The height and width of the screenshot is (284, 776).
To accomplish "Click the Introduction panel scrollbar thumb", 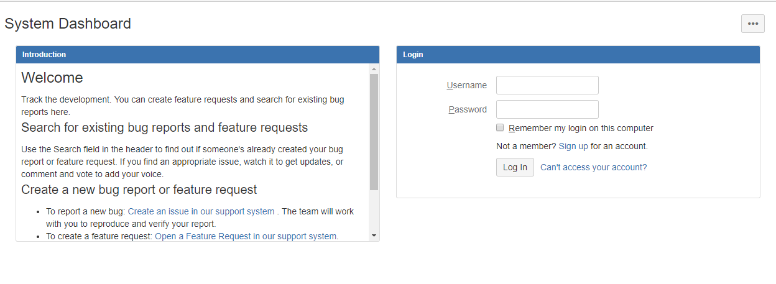I will point(374,132).
